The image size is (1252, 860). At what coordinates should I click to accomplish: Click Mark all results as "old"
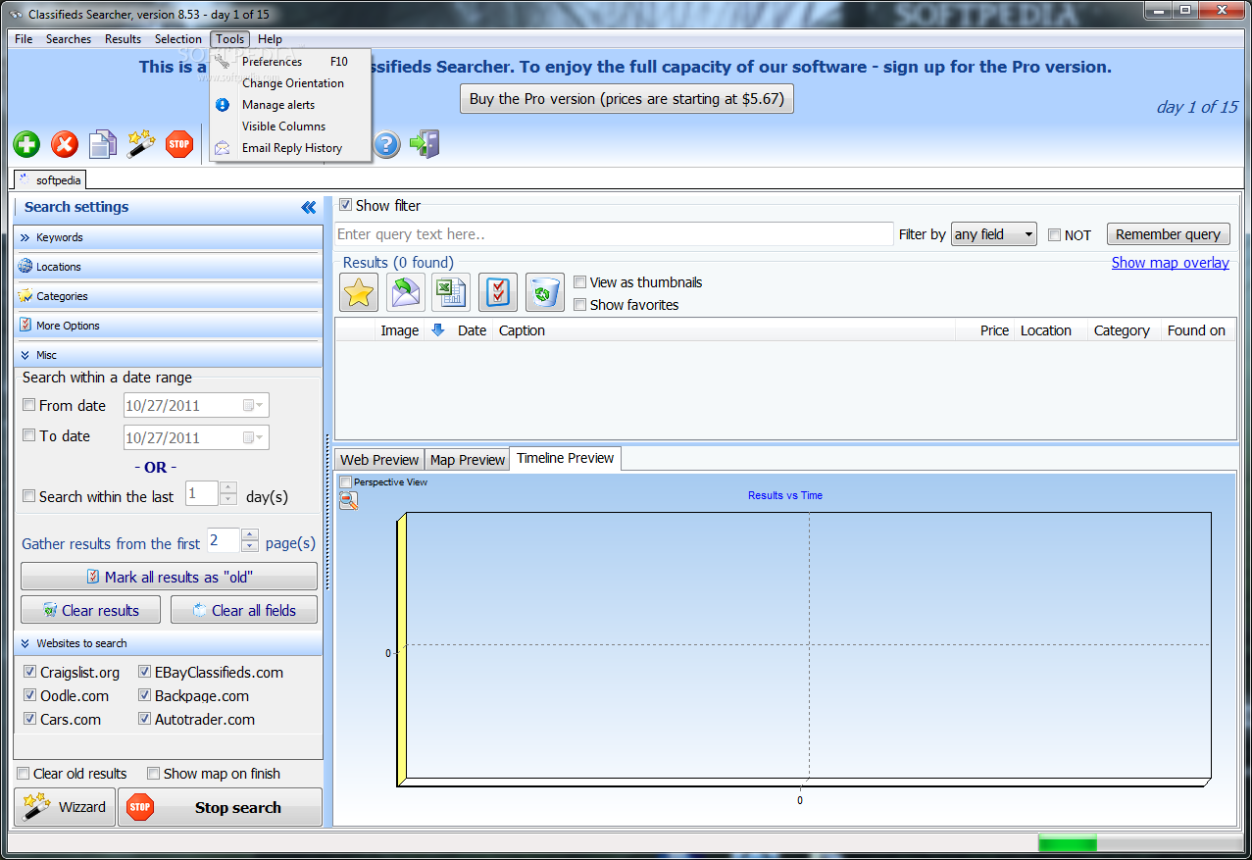point(169,577)
